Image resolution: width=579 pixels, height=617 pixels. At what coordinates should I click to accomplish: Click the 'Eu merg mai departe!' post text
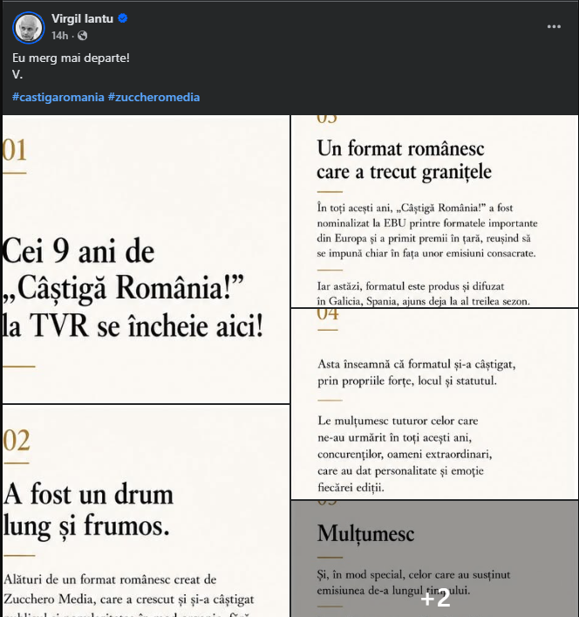[71, 58]
